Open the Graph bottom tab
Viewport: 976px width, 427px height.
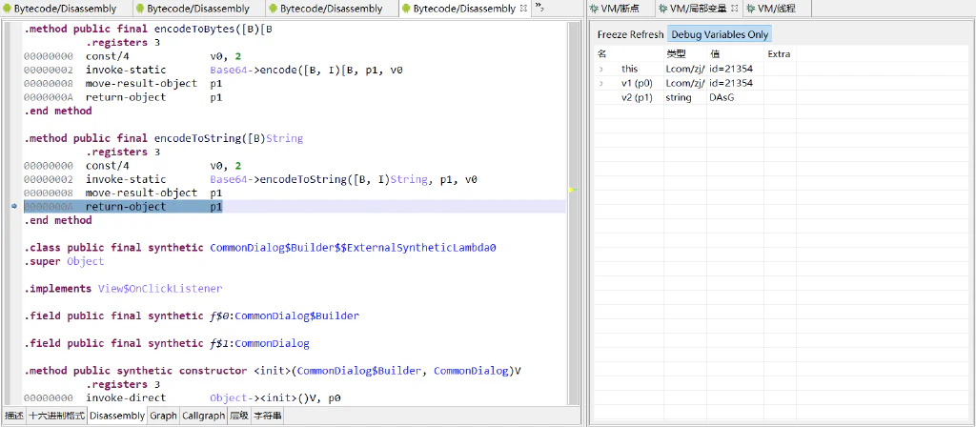click(x=163, y=416)
